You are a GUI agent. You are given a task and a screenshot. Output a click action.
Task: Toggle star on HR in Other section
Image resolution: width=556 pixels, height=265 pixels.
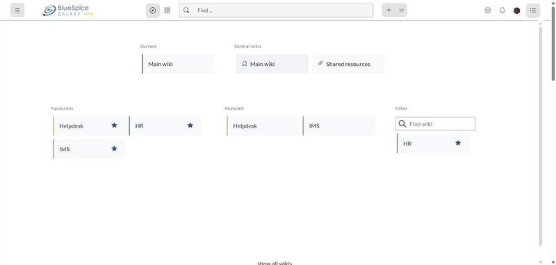coord(458,143)
